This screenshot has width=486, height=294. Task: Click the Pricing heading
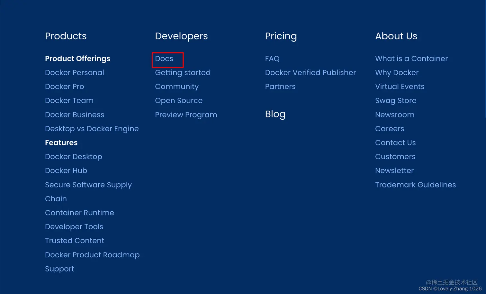[x=281, y=36]
